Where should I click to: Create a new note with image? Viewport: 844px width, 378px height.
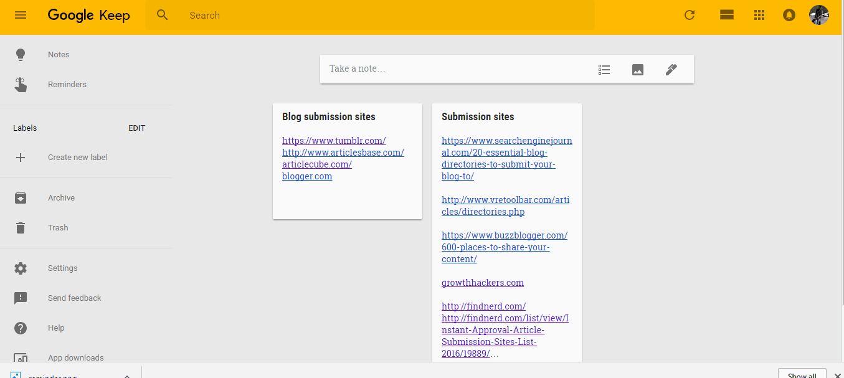637,70
